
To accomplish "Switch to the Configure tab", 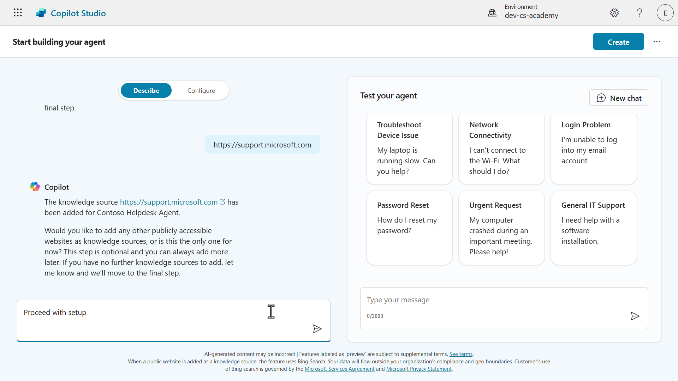I will (201, 91).
